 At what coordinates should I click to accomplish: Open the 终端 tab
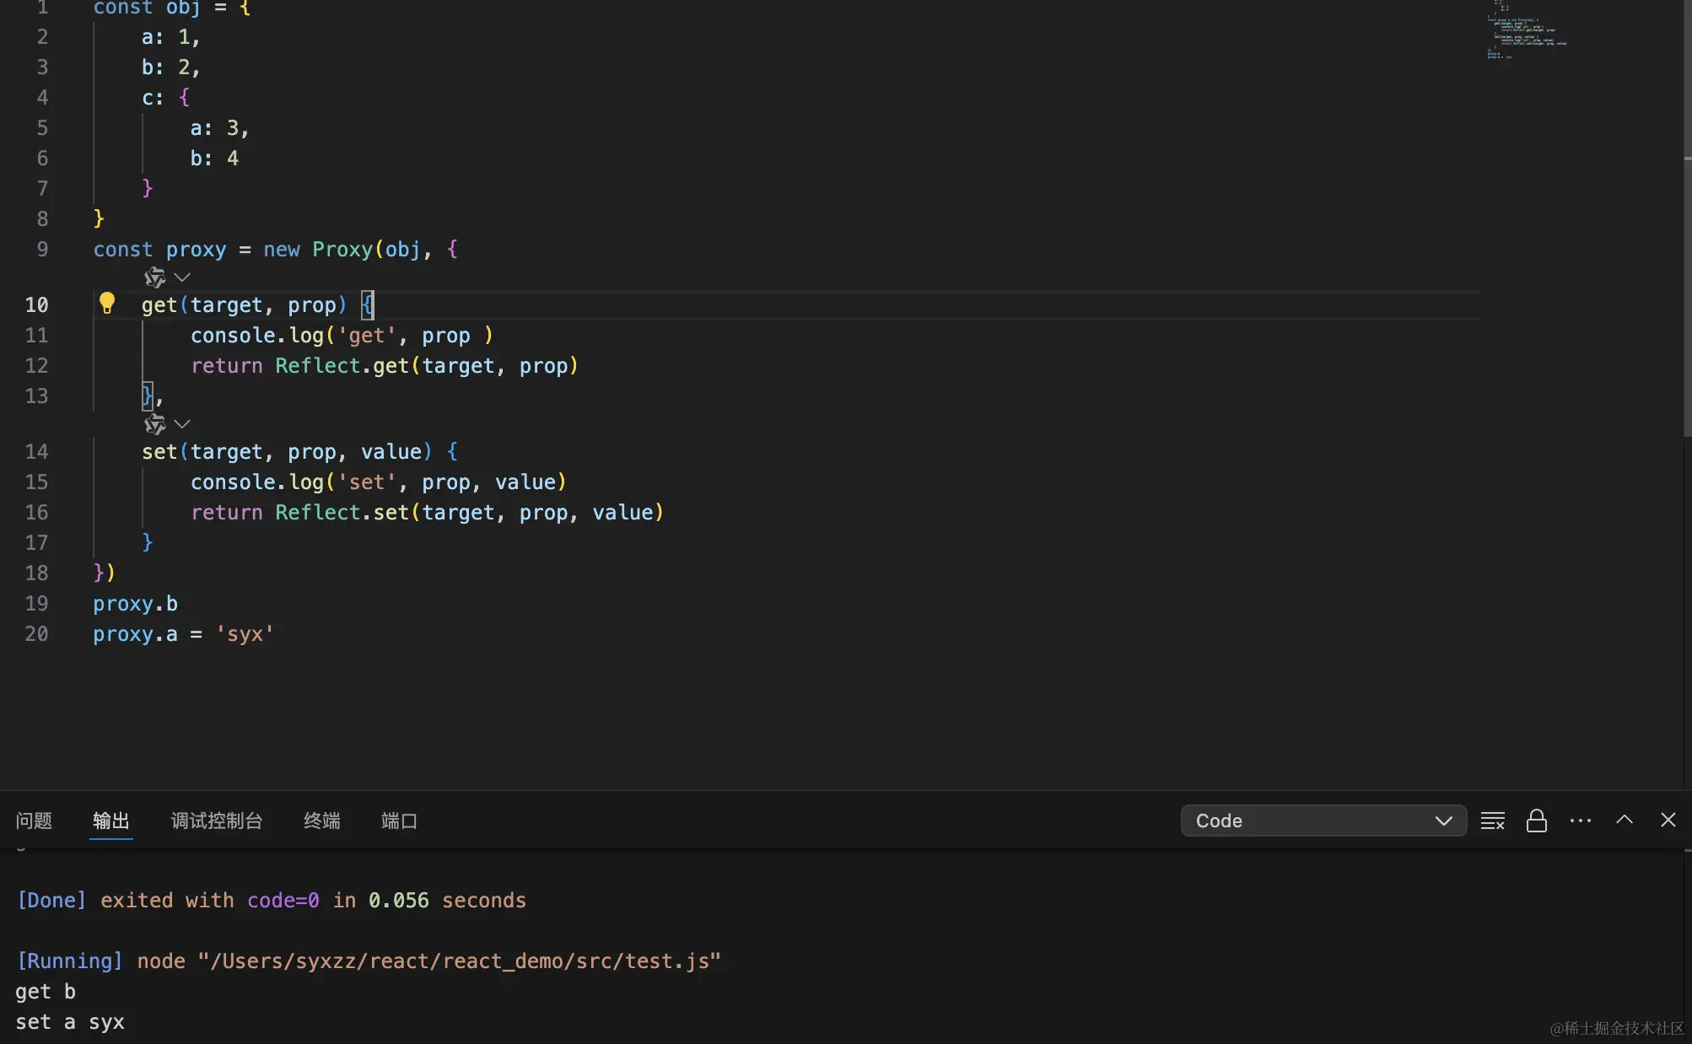point(321,821)
